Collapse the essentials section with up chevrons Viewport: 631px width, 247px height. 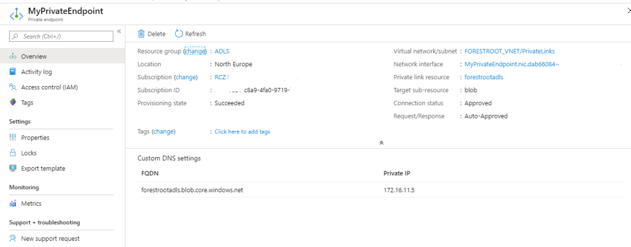381,143
